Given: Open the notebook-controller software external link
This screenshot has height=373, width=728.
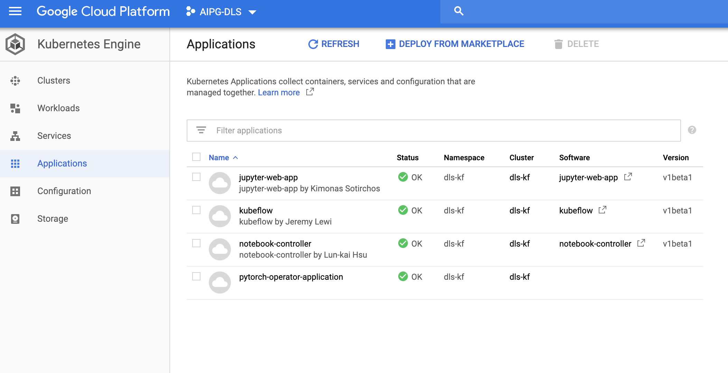Looking at the screenshot, I should coord(642,243).
